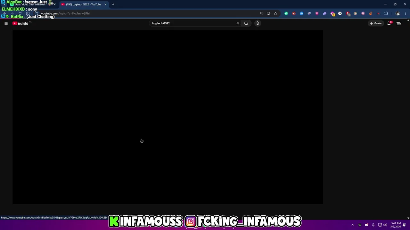Screen dimensions: 410x230
Task: Click the black video player area
Action: click(168, 117)
